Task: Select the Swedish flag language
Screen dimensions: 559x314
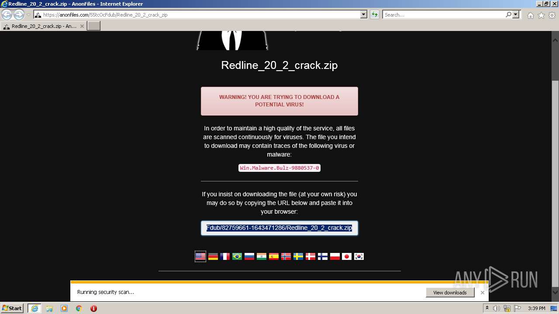Action: 298,256
